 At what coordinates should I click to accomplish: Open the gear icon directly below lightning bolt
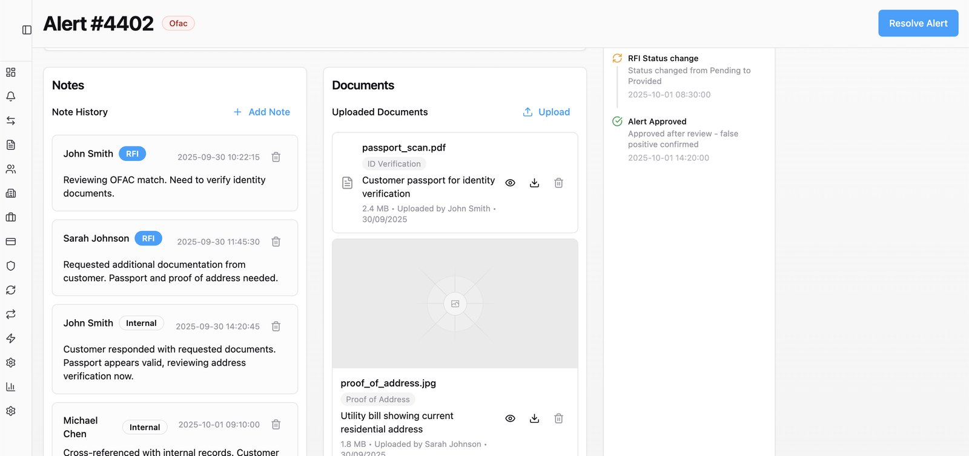[11, 362]
